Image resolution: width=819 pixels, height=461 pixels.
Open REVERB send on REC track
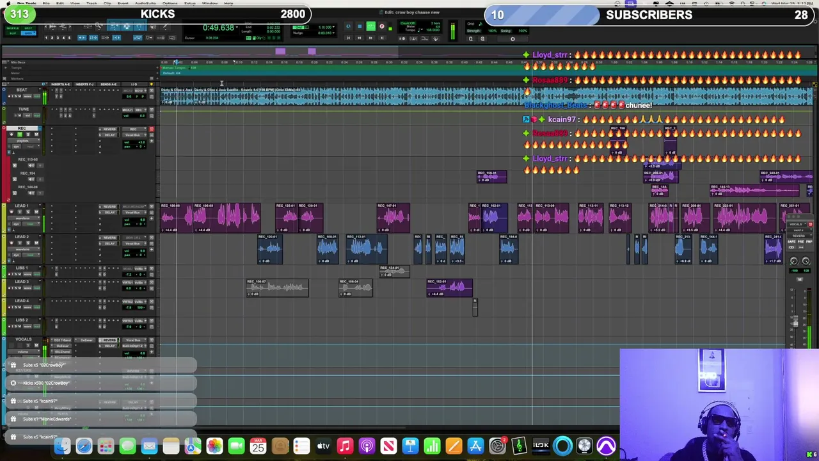coord(109,129)
